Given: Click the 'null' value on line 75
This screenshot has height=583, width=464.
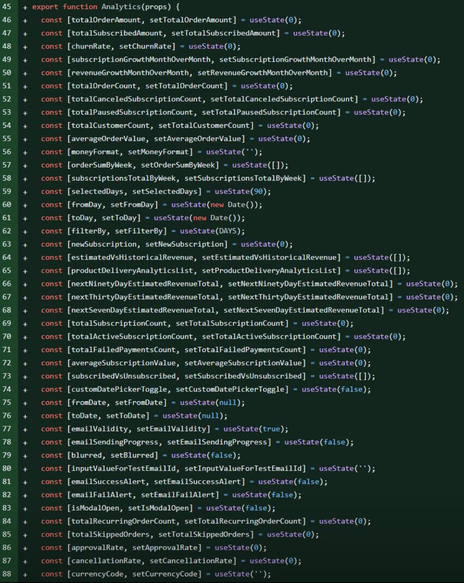Looking at the screenshot, I should pos(228,402).
